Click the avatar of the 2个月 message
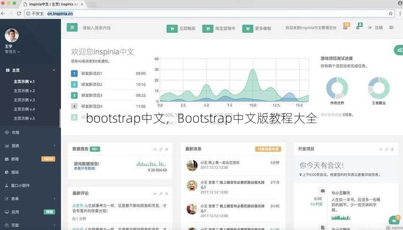 tap(192, 185)
